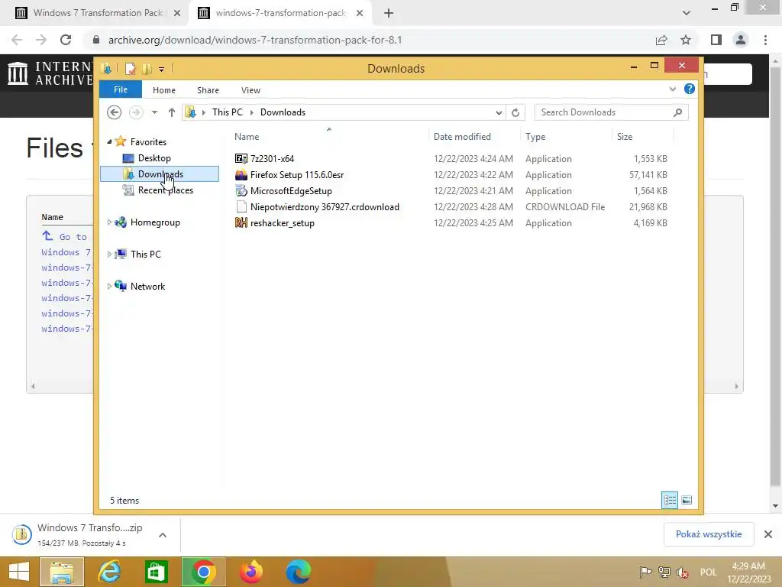782x587 pixels.
Task: Bookmark this page with the star icon
Action: click(x=686, y=40)
